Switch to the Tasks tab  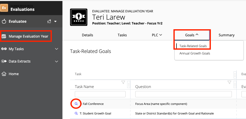tap(122, 35)
